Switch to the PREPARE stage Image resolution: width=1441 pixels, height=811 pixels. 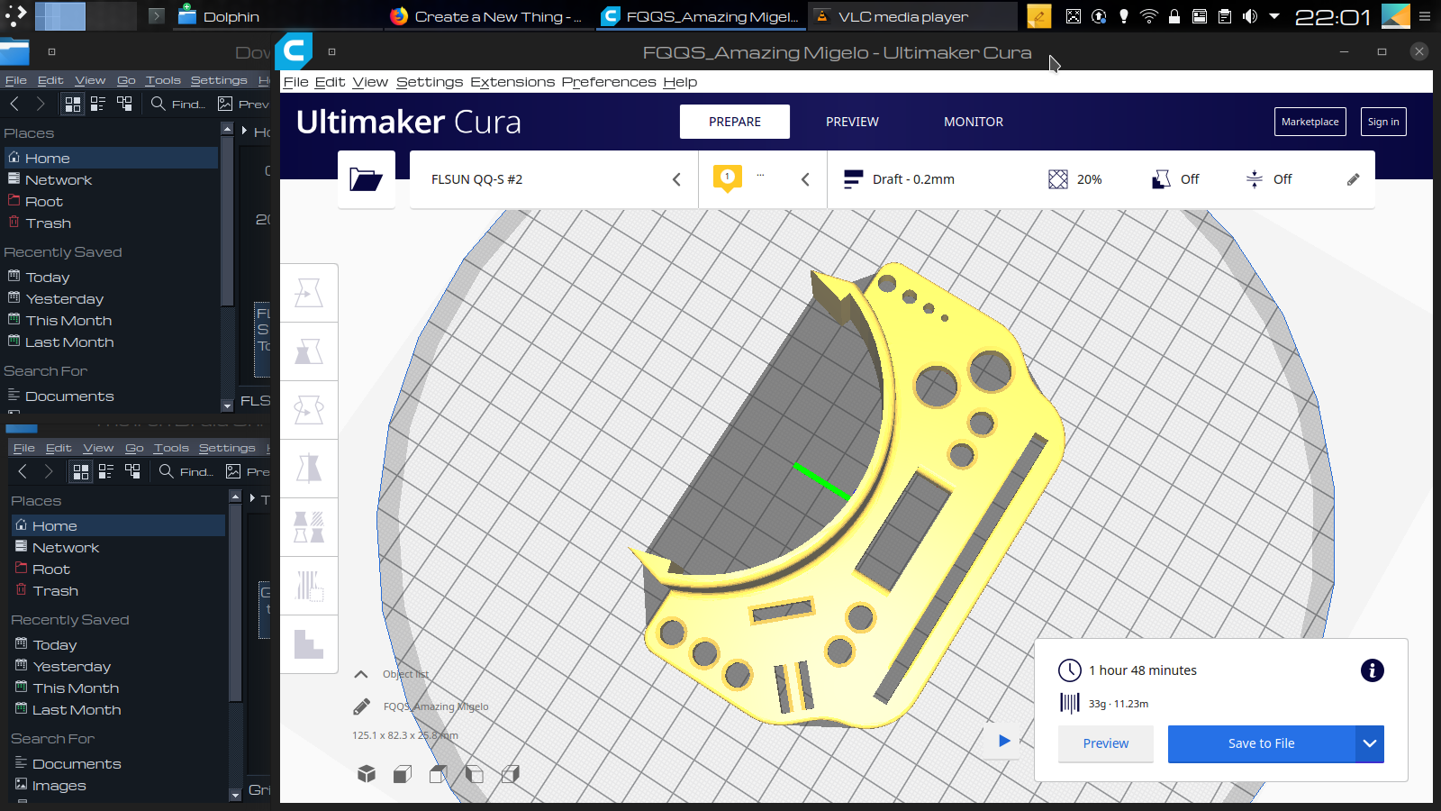(x=735, y=122)
